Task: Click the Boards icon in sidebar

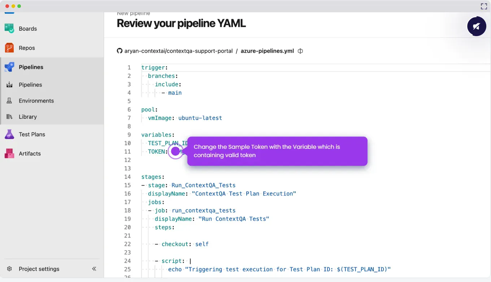Action: tap(9, 29)
